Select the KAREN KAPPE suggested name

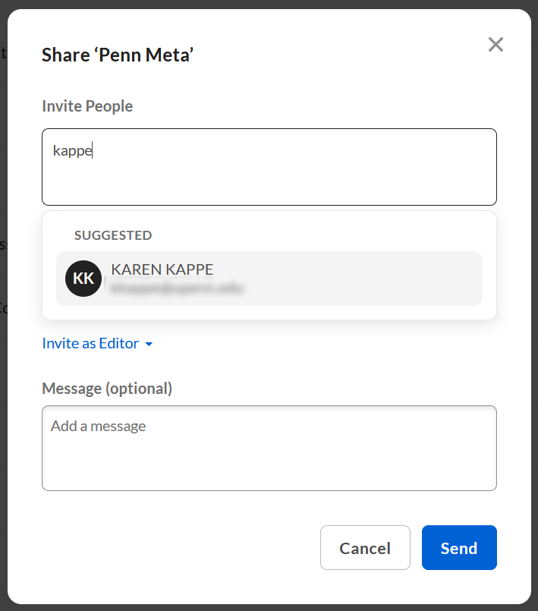162,269
